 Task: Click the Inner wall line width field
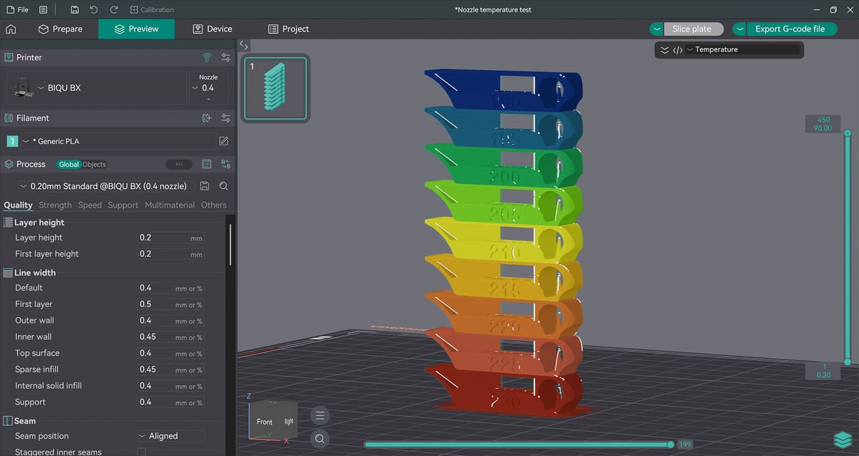click(170, 337)
